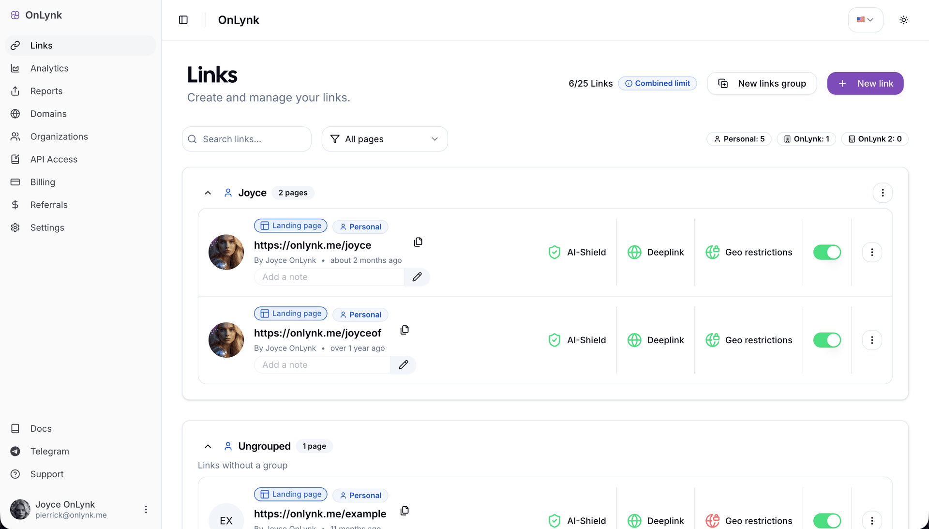Disable the onlynk.me/joyce link toggle
Image resolution: width=929 pixels, height=529 pixels.
(x=827, y=252)
